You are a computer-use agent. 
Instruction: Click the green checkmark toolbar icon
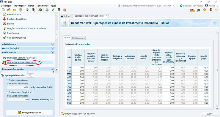53,10
